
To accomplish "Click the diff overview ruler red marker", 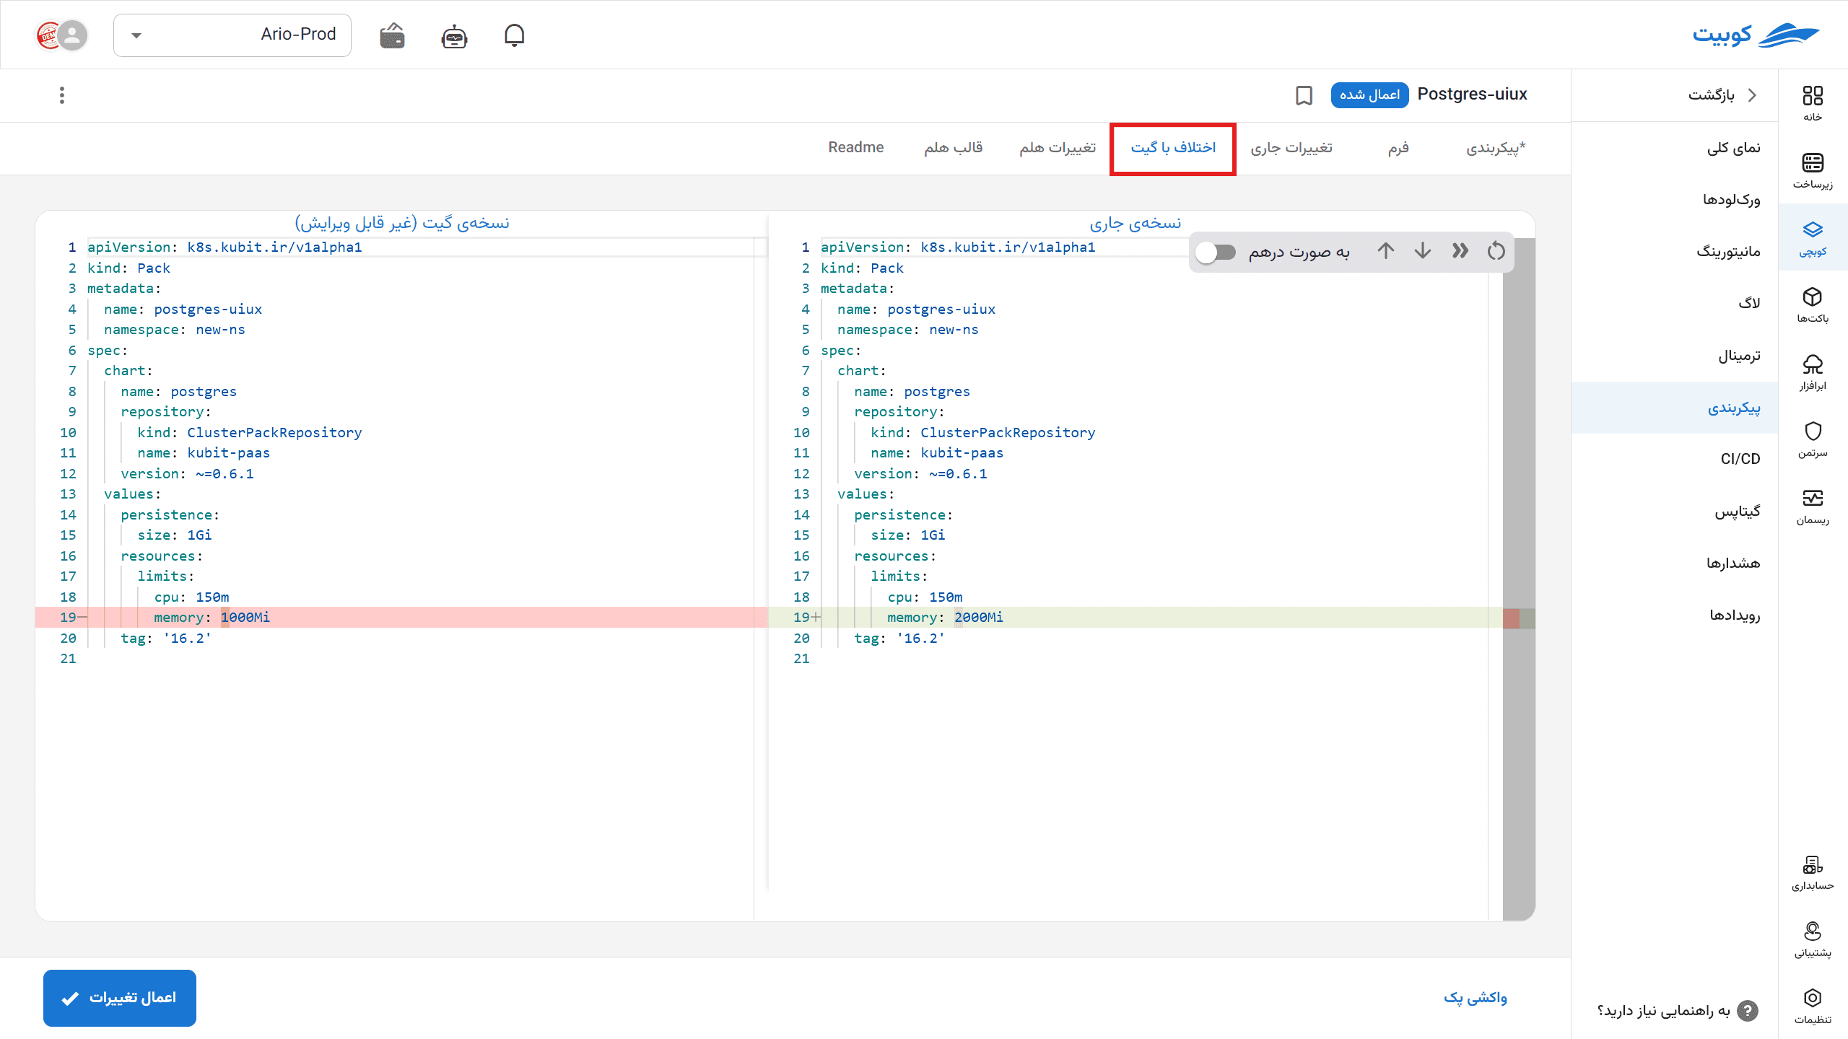I will point(1511,618).
